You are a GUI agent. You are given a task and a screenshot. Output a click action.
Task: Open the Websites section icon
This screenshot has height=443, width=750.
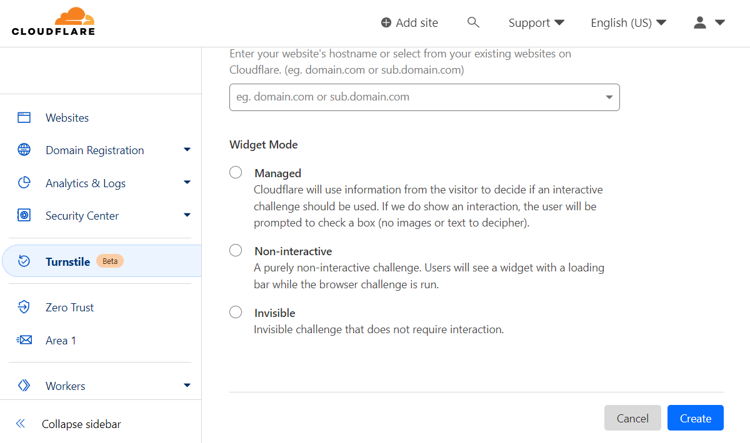pos(24,117)
